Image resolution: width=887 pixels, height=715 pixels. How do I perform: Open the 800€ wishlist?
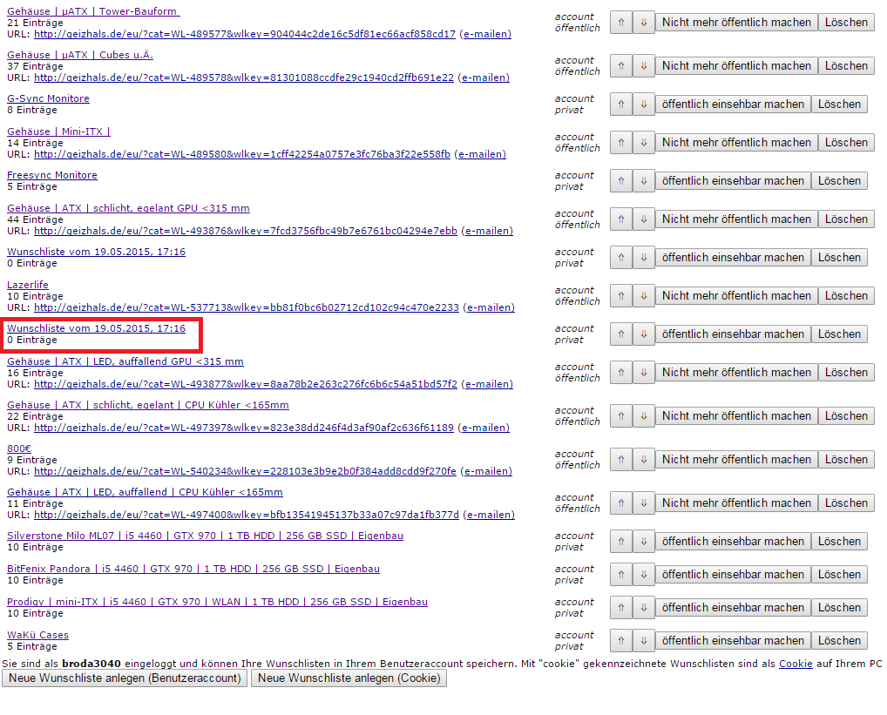click(x=18, y=449)
